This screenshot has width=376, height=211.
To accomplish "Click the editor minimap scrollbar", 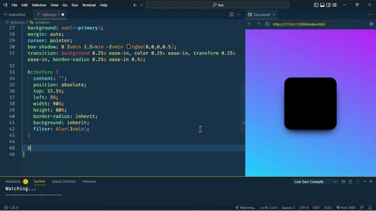I will [243, 108].
